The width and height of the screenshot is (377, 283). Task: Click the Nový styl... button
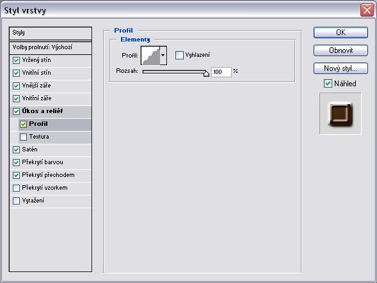click(x=341, y=68)
